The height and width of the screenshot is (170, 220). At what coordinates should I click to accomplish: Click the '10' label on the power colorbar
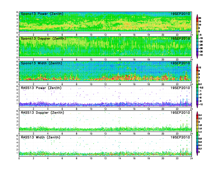click(x=200, y=25)
